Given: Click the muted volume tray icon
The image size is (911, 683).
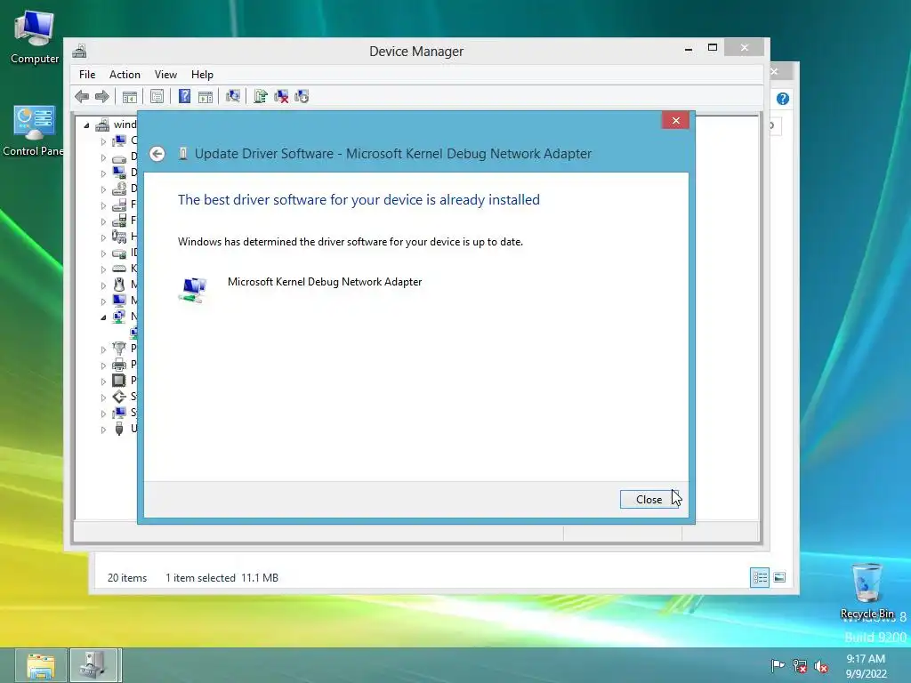Looking at the screenshot, I should 821,666.
